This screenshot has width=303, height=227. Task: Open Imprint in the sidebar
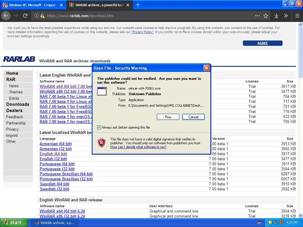pos(12,135)
